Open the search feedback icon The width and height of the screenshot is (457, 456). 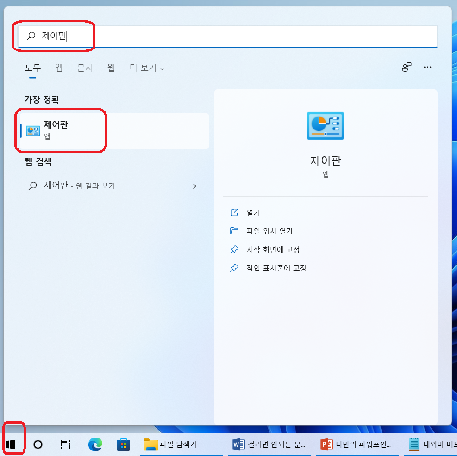pos(407,67)
